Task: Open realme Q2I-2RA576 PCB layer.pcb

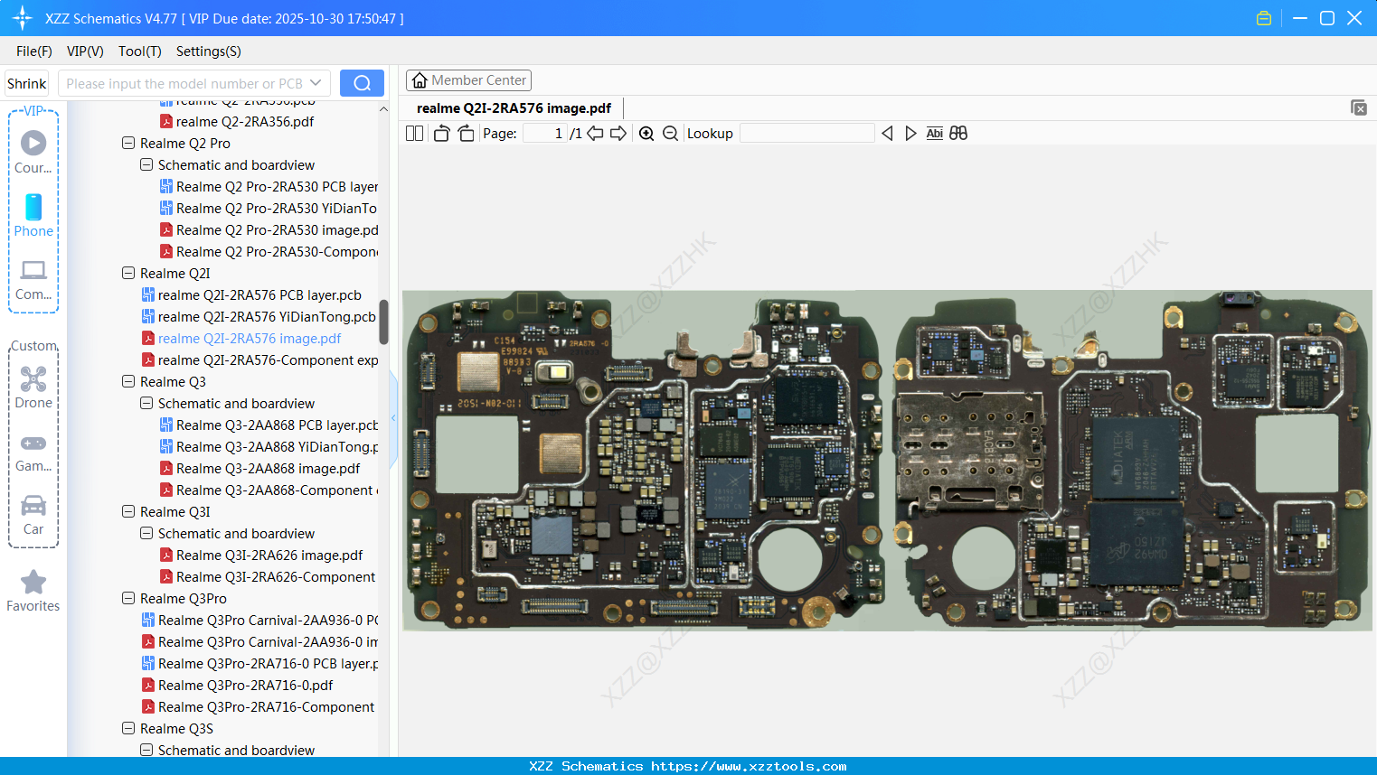Action: pyautogui.click(x=251, y=295)
